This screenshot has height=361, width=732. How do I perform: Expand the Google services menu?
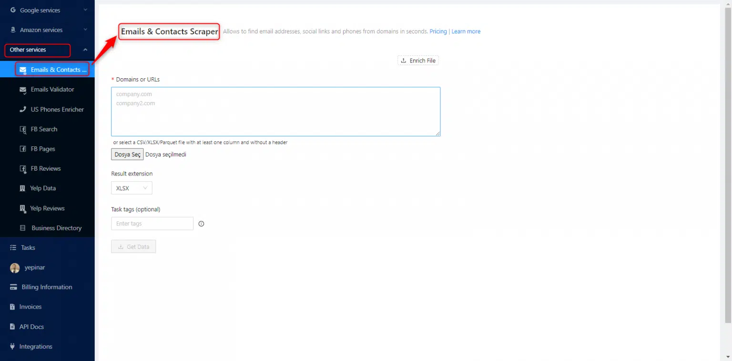[x=47, y=10]
